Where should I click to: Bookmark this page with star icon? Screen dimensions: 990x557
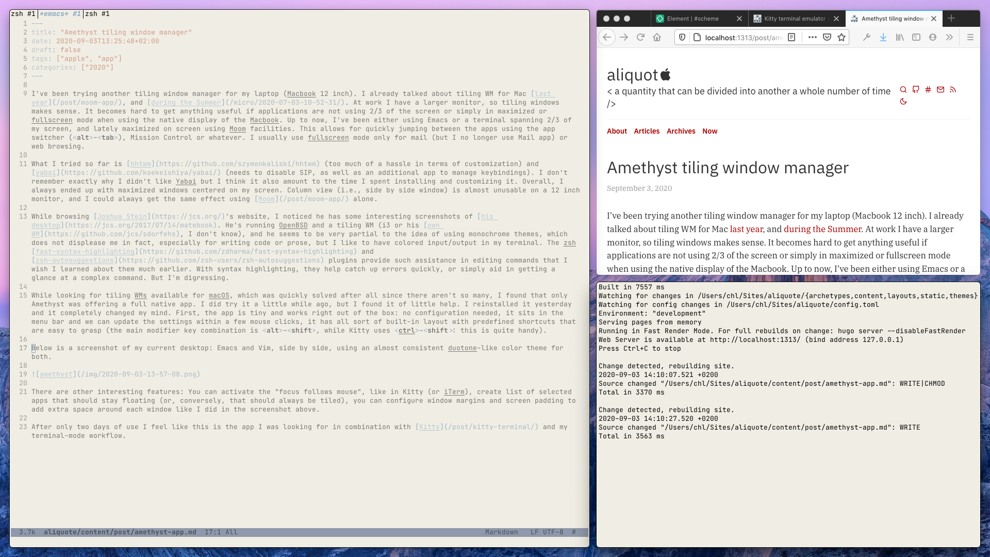tap(841, 37)
